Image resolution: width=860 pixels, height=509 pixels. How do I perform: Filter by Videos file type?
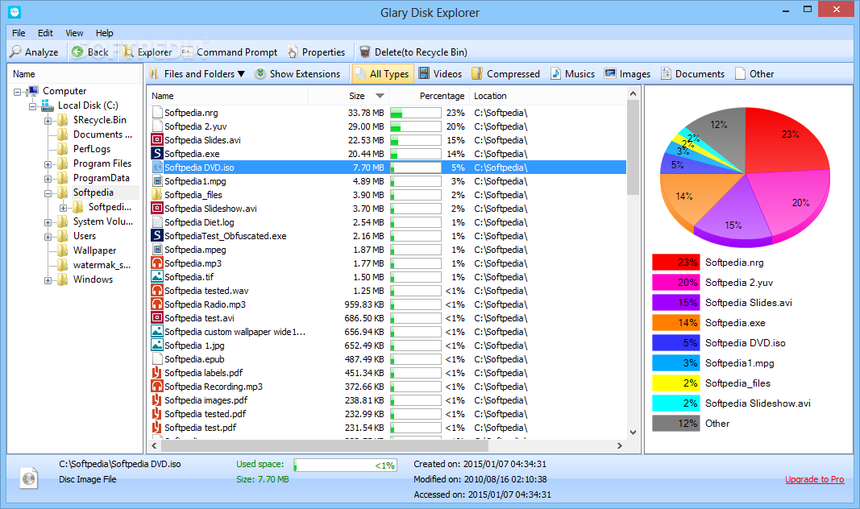click(x=440, y=73)
